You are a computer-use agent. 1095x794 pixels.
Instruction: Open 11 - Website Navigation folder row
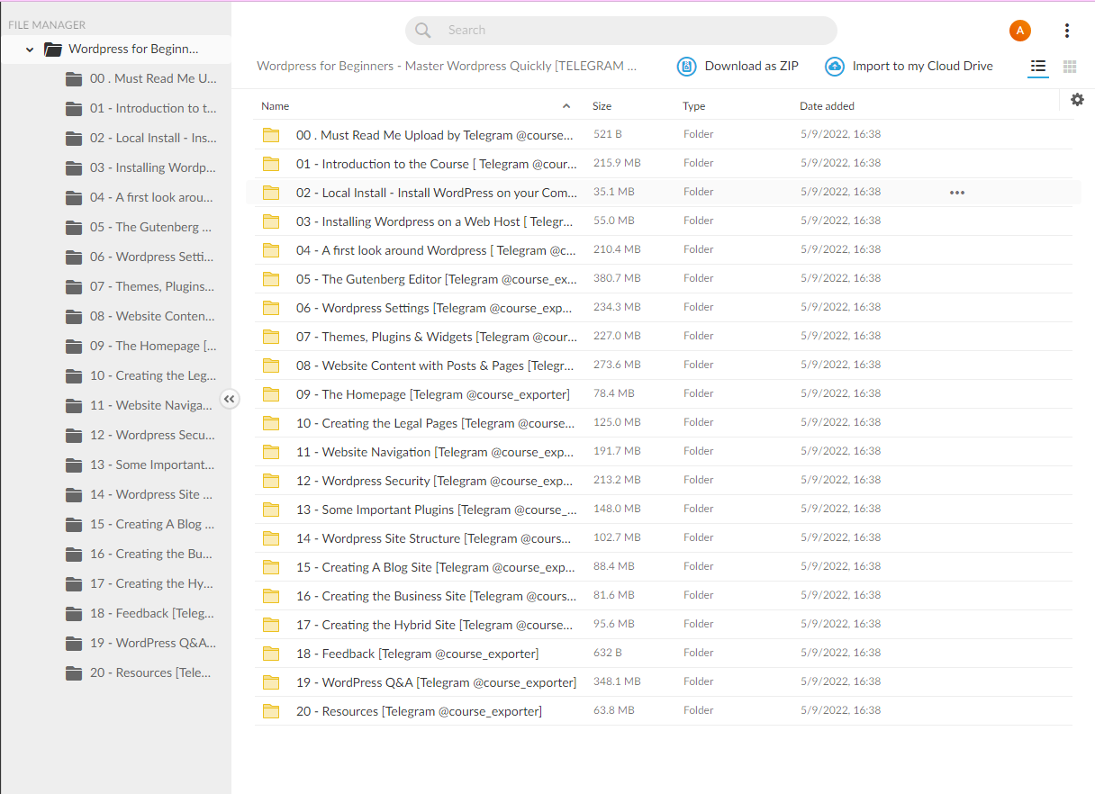tap(663, 452)
